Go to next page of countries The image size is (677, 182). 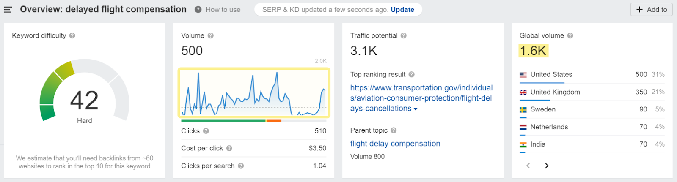(x=547, y=166)
